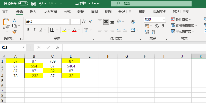The width and height of the screenshot is (206, 103).
Task: Click the 粘贴 paste clipboard icon
Action: [x=7, y=22]
